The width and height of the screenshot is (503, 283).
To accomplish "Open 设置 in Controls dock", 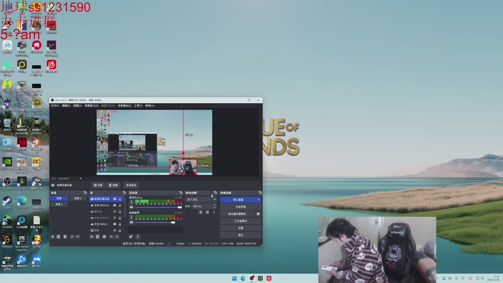I will [241, 228].
